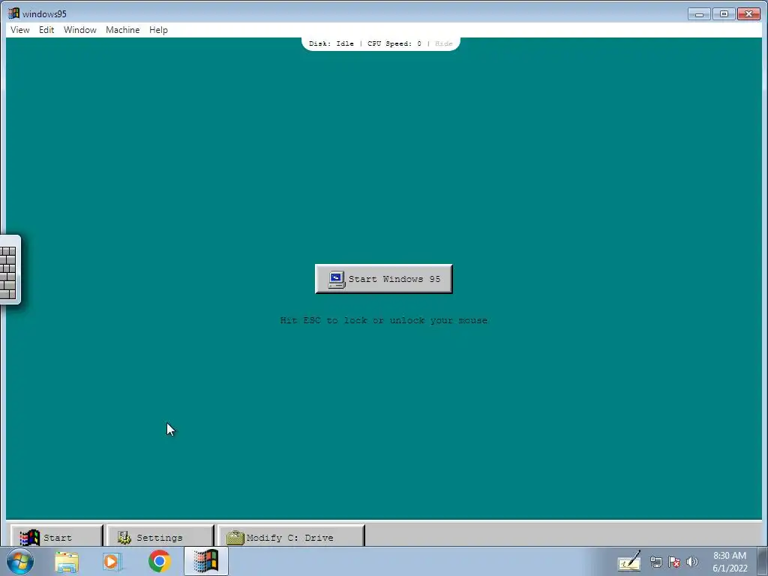The width and height of the screenshot is (768, 576).
Task: Click the network status tray icon
Action: pyautogui.click(x=655, y=562)
